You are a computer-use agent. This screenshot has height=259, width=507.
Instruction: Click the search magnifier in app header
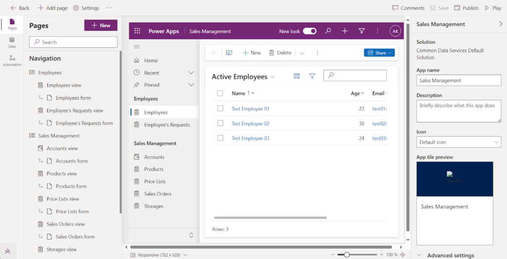328,31
